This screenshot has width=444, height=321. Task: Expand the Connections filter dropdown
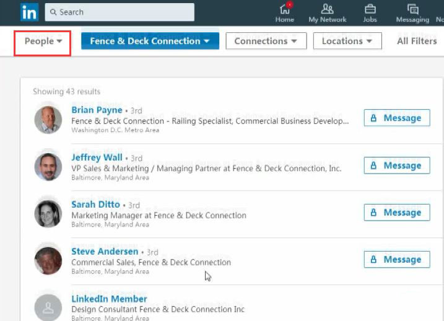click(266, 41)
